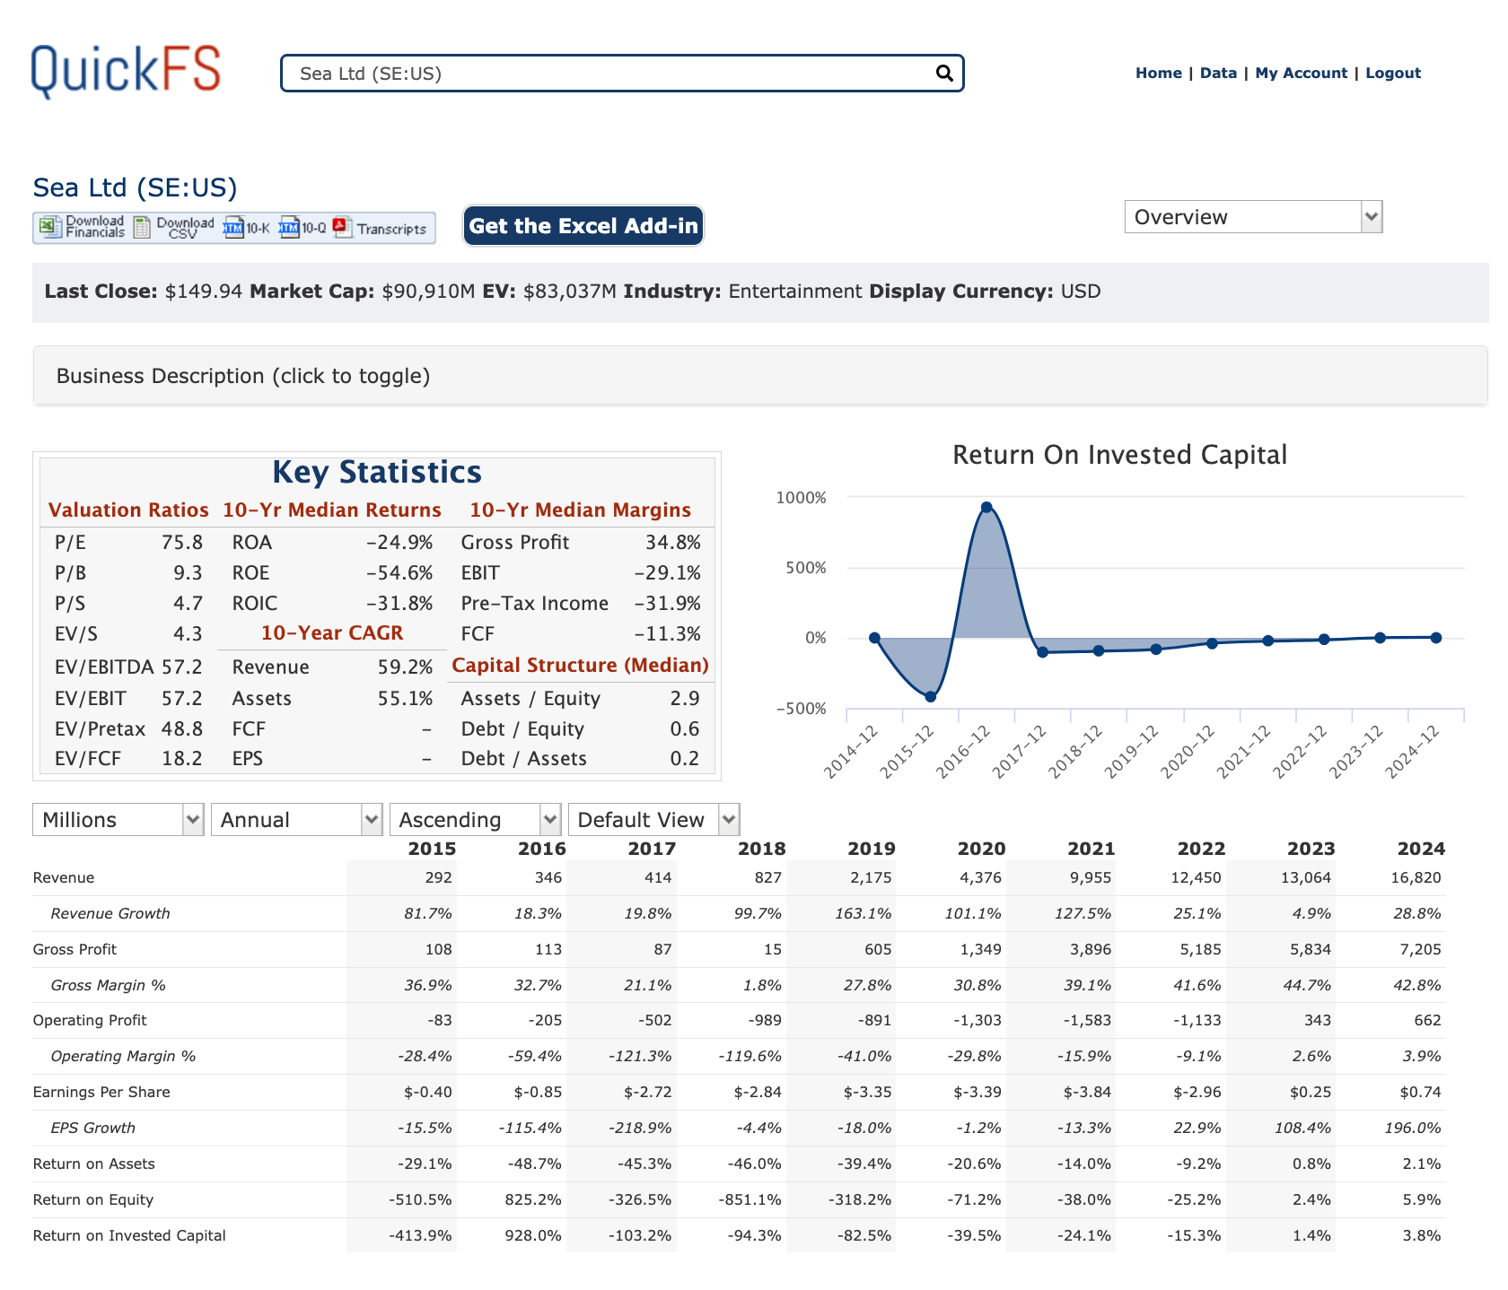Open the Millions units dropdown

pyautogui.click(x=118, y=819)
